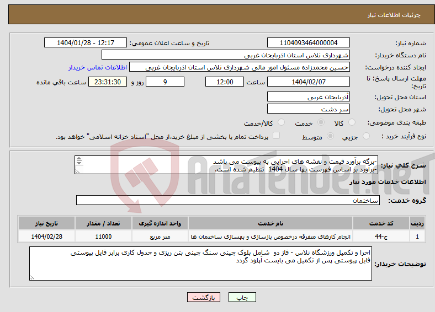Click the need date cell 1404/02/28
Viewport: 435px width, 312px height.
click(x=46, y=236)
